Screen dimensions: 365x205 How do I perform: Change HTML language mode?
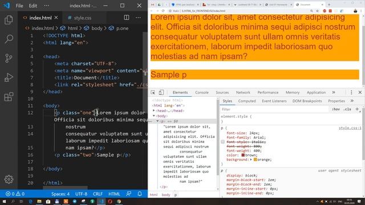point(114,194)
